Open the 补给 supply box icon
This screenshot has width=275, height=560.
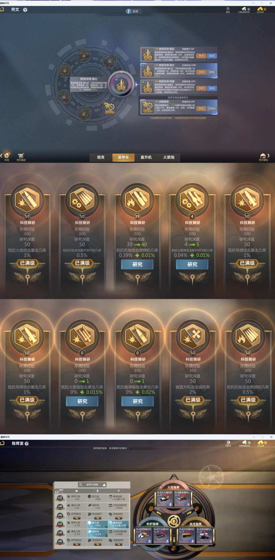point(7,156)
